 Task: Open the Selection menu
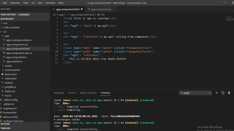point(15,3)
